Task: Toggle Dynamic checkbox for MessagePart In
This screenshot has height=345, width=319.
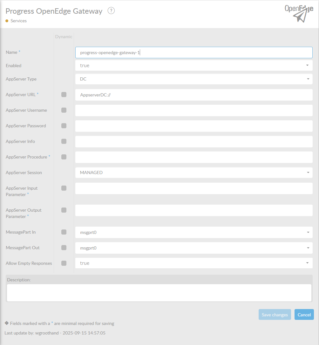Action: (64, 232)
